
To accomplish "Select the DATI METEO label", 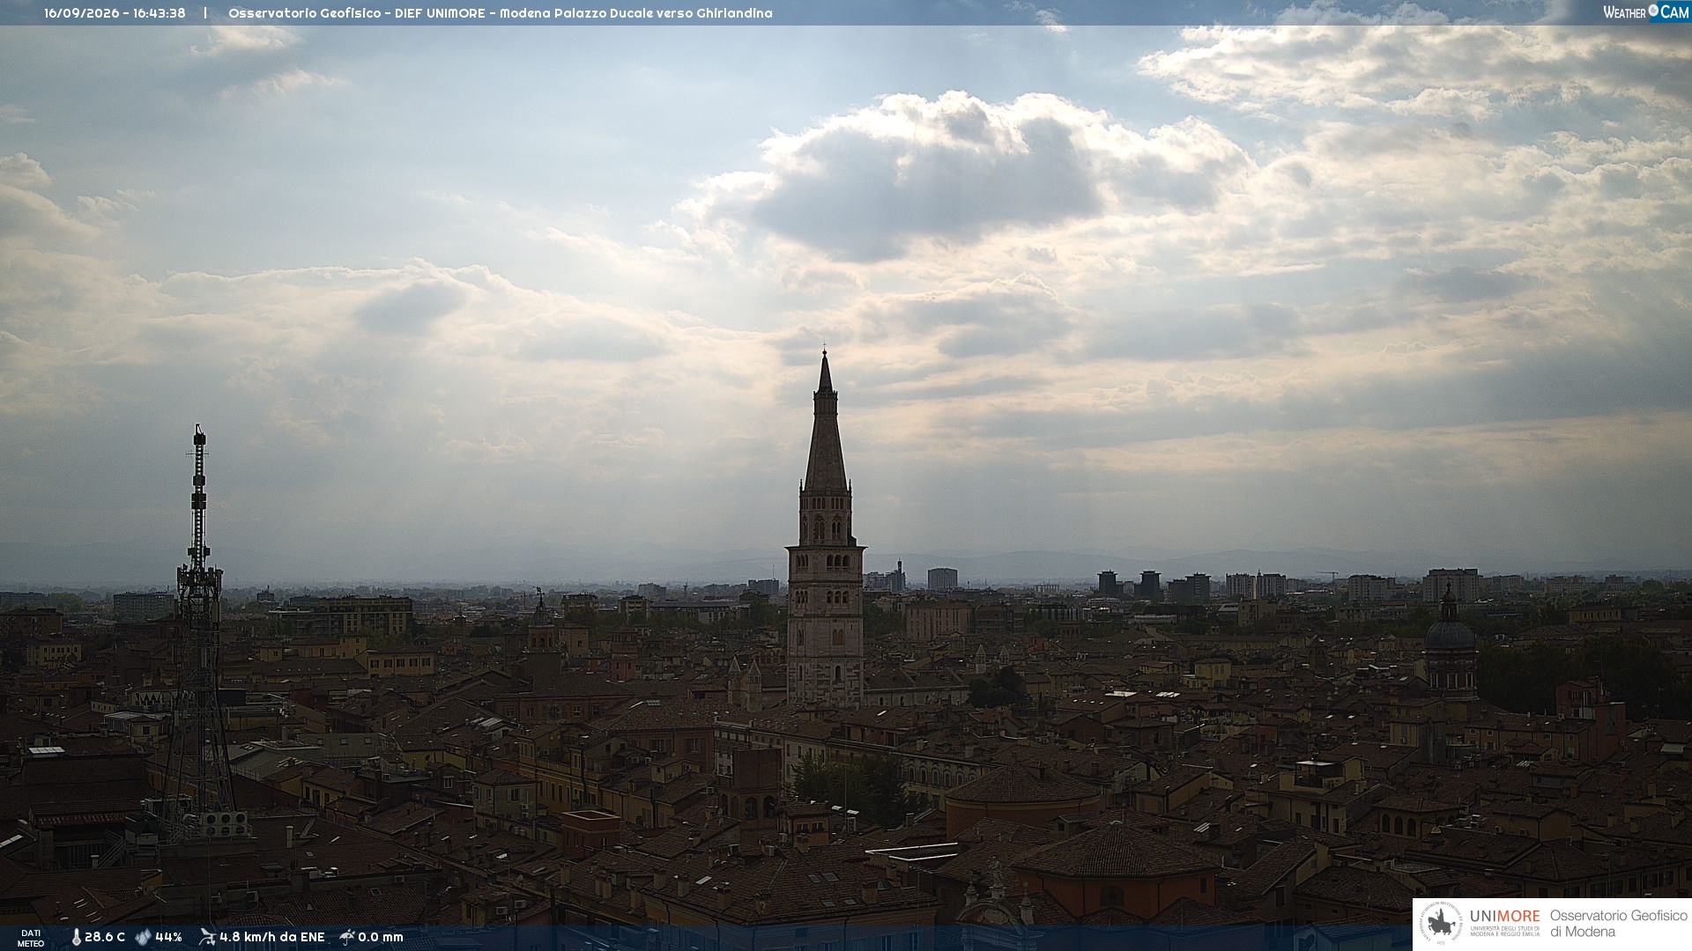I will click(31, 938).
